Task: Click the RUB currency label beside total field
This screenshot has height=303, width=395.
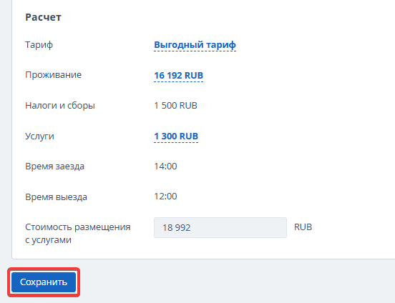Action: (x=303, y=227)
